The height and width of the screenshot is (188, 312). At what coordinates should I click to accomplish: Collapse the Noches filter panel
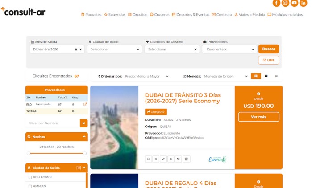tap(84, 137)
